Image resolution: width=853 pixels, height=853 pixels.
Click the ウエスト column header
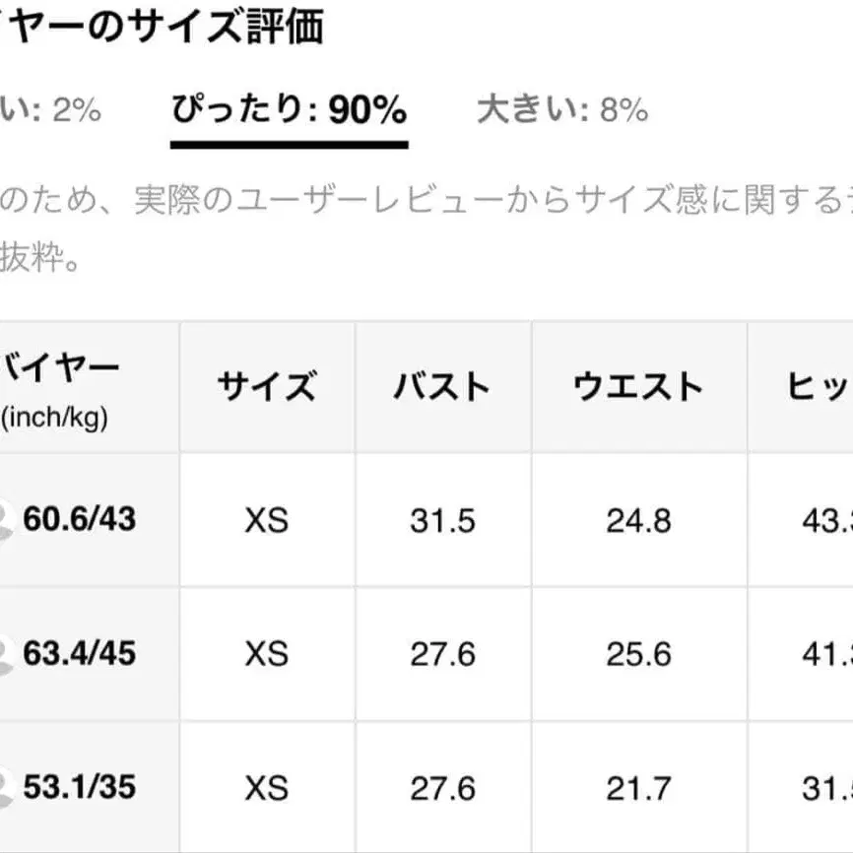635,386
